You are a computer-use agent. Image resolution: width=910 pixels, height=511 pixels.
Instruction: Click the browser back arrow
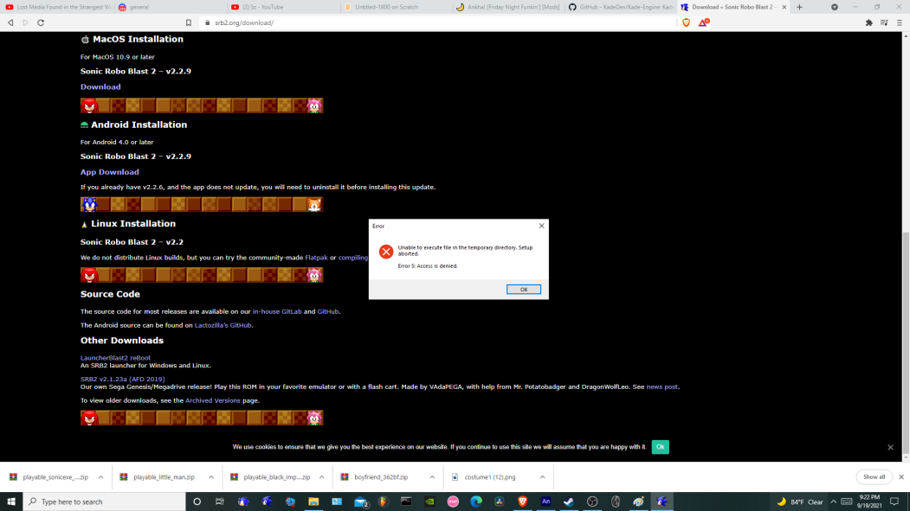click(10, 22)
